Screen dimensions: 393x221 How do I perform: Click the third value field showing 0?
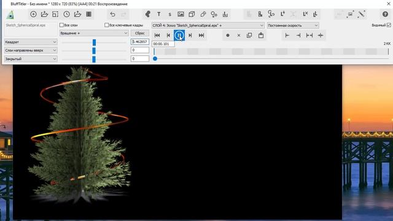click(x=140, y=59)
